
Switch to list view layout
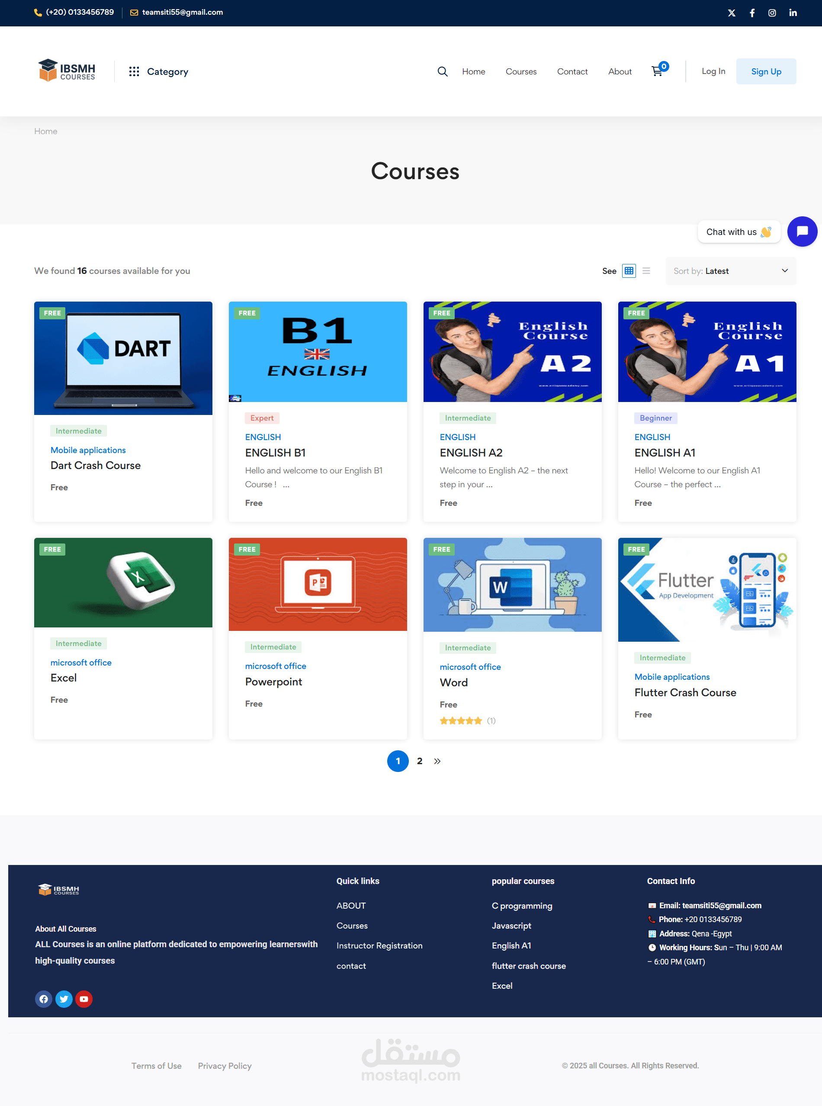[646, 271]
